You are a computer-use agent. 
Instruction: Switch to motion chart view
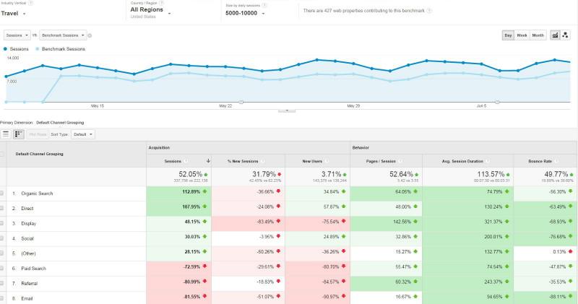coord(566,35)
